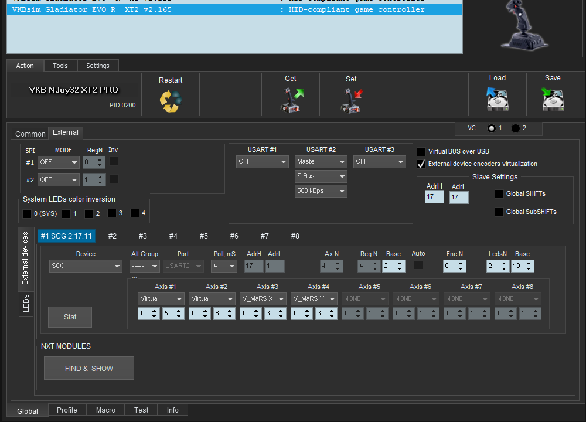The height and width of the screenshot is (422, 586).
Task: Select VC radio option 1
Action: tap(492, 128)
